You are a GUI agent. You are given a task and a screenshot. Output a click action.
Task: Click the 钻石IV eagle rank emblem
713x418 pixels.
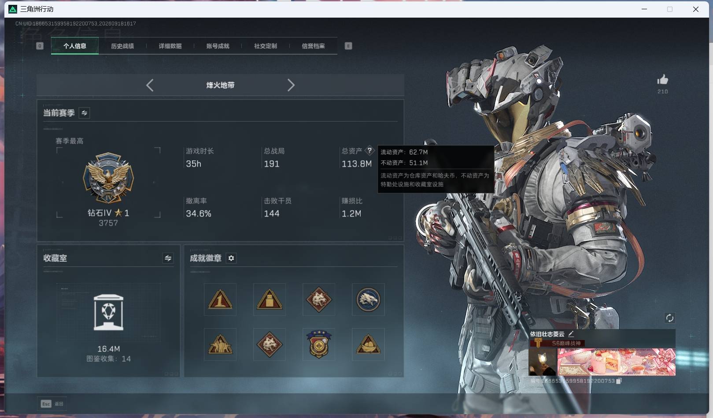click(108, 178)
